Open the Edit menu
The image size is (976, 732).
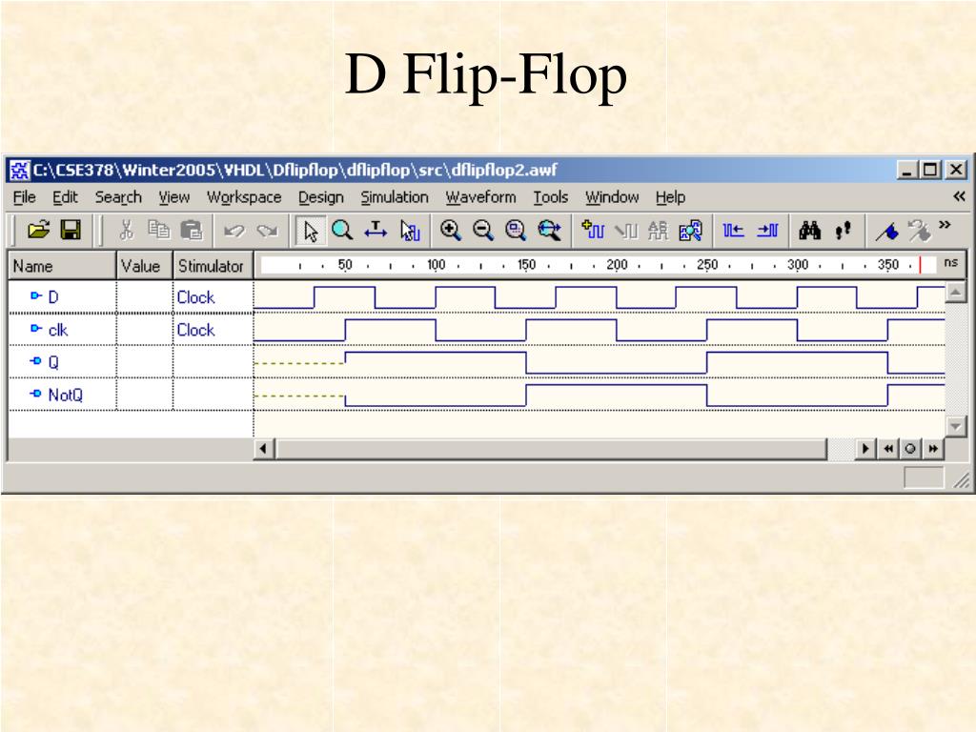(65, 197)
